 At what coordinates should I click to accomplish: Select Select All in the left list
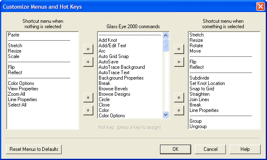17,105
